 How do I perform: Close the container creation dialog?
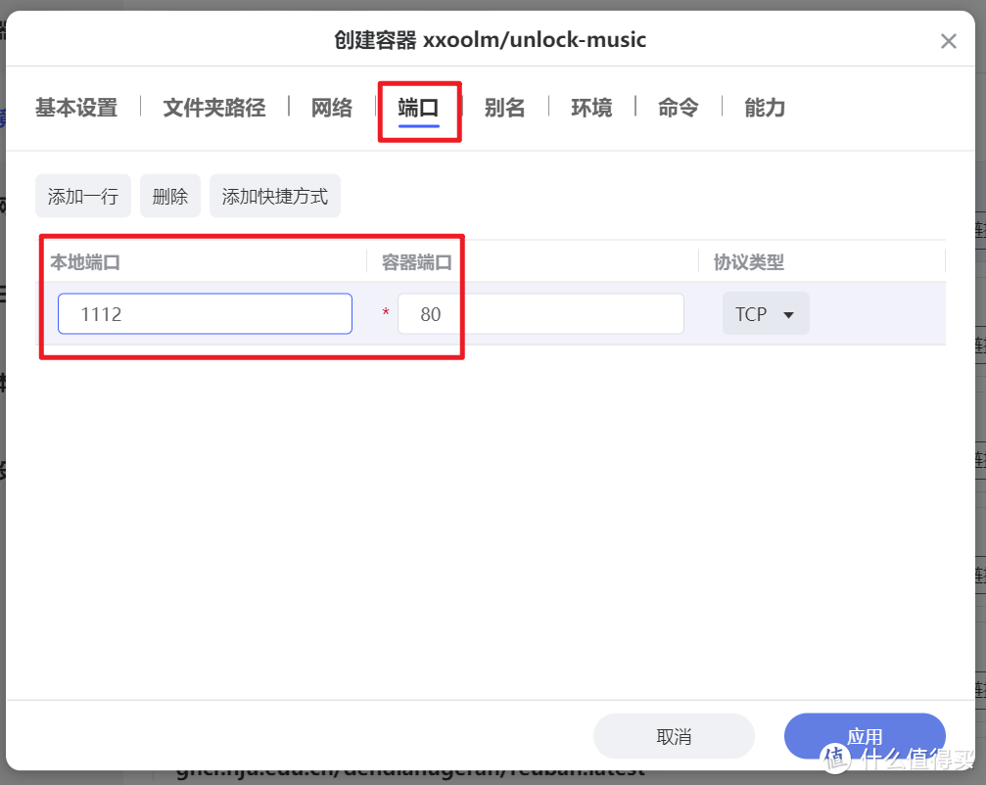(948, 40)
